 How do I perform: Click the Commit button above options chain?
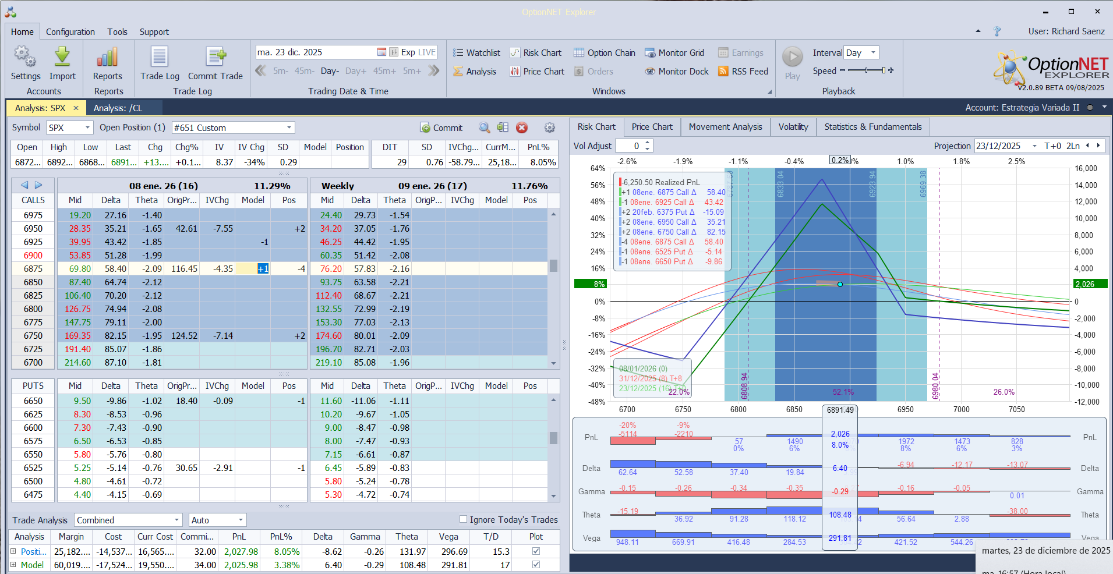point(441,127)
